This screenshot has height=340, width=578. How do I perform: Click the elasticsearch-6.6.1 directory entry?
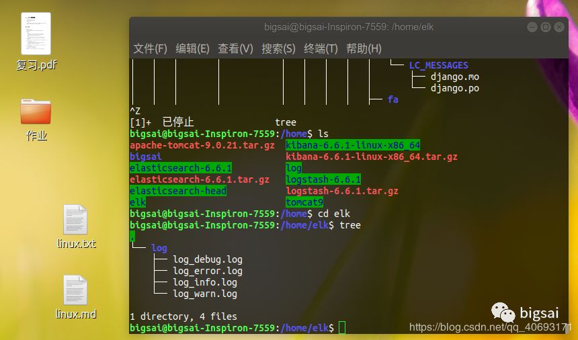[x=181, y=168]
